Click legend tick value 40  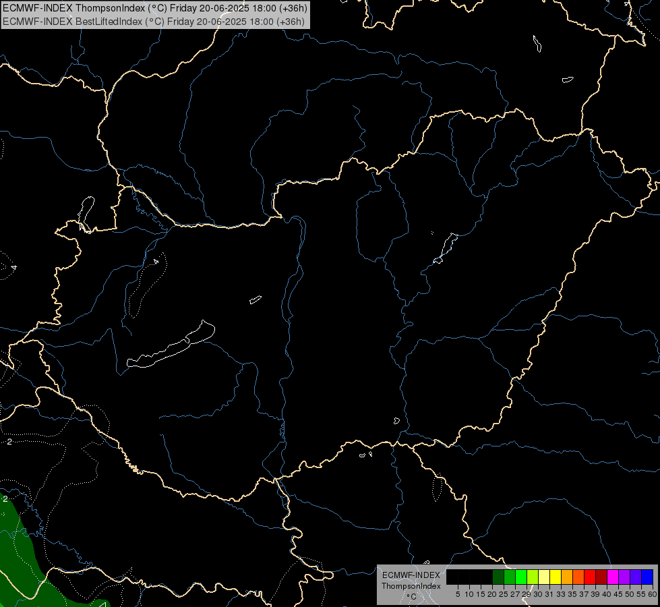tap(607, 594)
